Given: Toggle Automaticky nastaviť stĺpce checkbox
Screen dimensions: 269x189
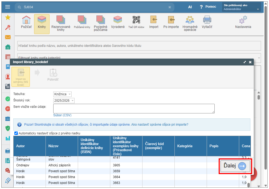Looking at the screenshot, I should pyautogui.click(x=16, y=133).
